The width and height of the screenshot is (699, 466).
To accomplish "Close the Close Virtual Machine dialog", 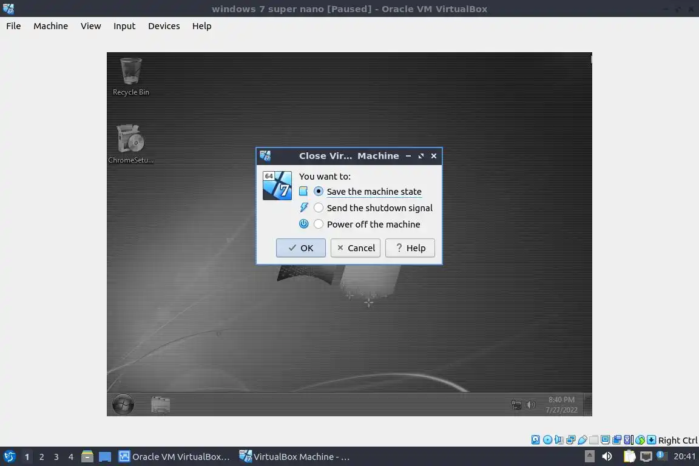I will tap(434, 155).
